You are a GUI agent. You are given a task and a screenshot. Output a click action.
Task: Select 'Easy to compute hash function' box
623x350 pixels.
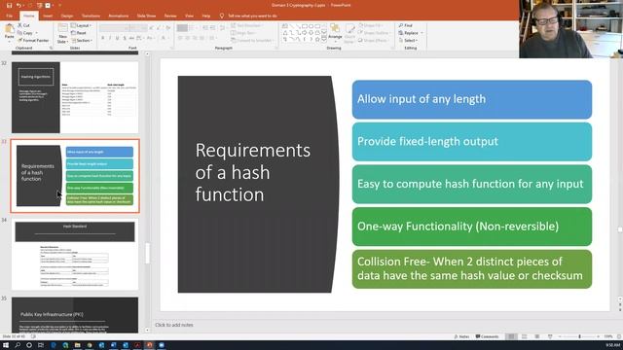coord(472,184)
